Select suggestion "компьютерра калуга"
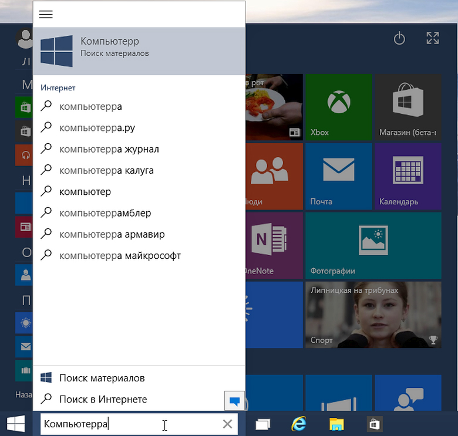Image resolution: width=458 pixels, height=436 pixels. [x=139, y=170]
